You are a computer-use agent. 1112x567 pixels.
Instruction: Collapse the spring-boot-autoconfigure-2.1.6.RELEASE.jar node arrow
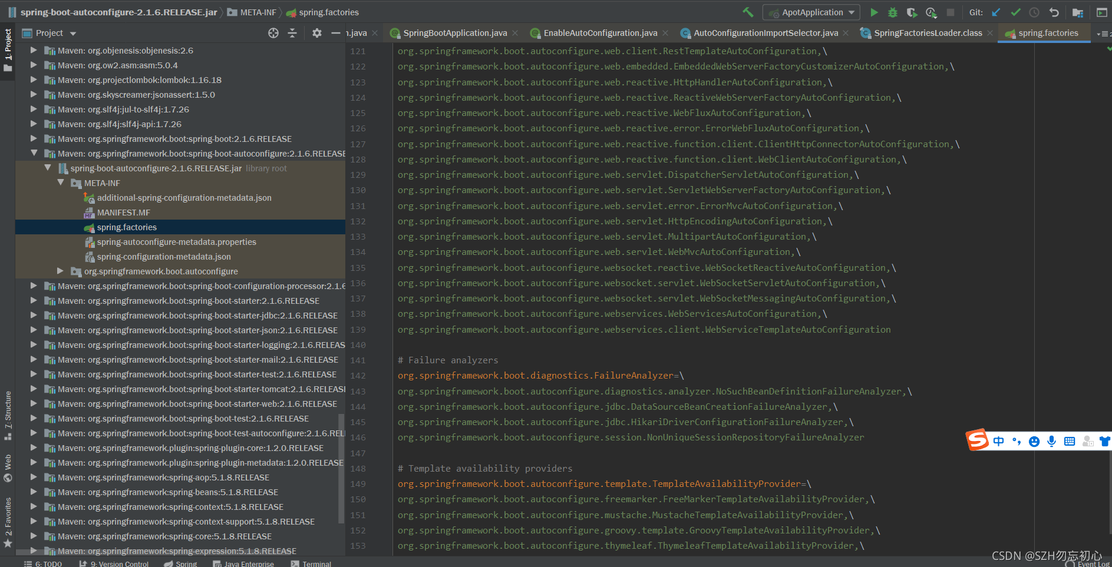click(48, 168)
